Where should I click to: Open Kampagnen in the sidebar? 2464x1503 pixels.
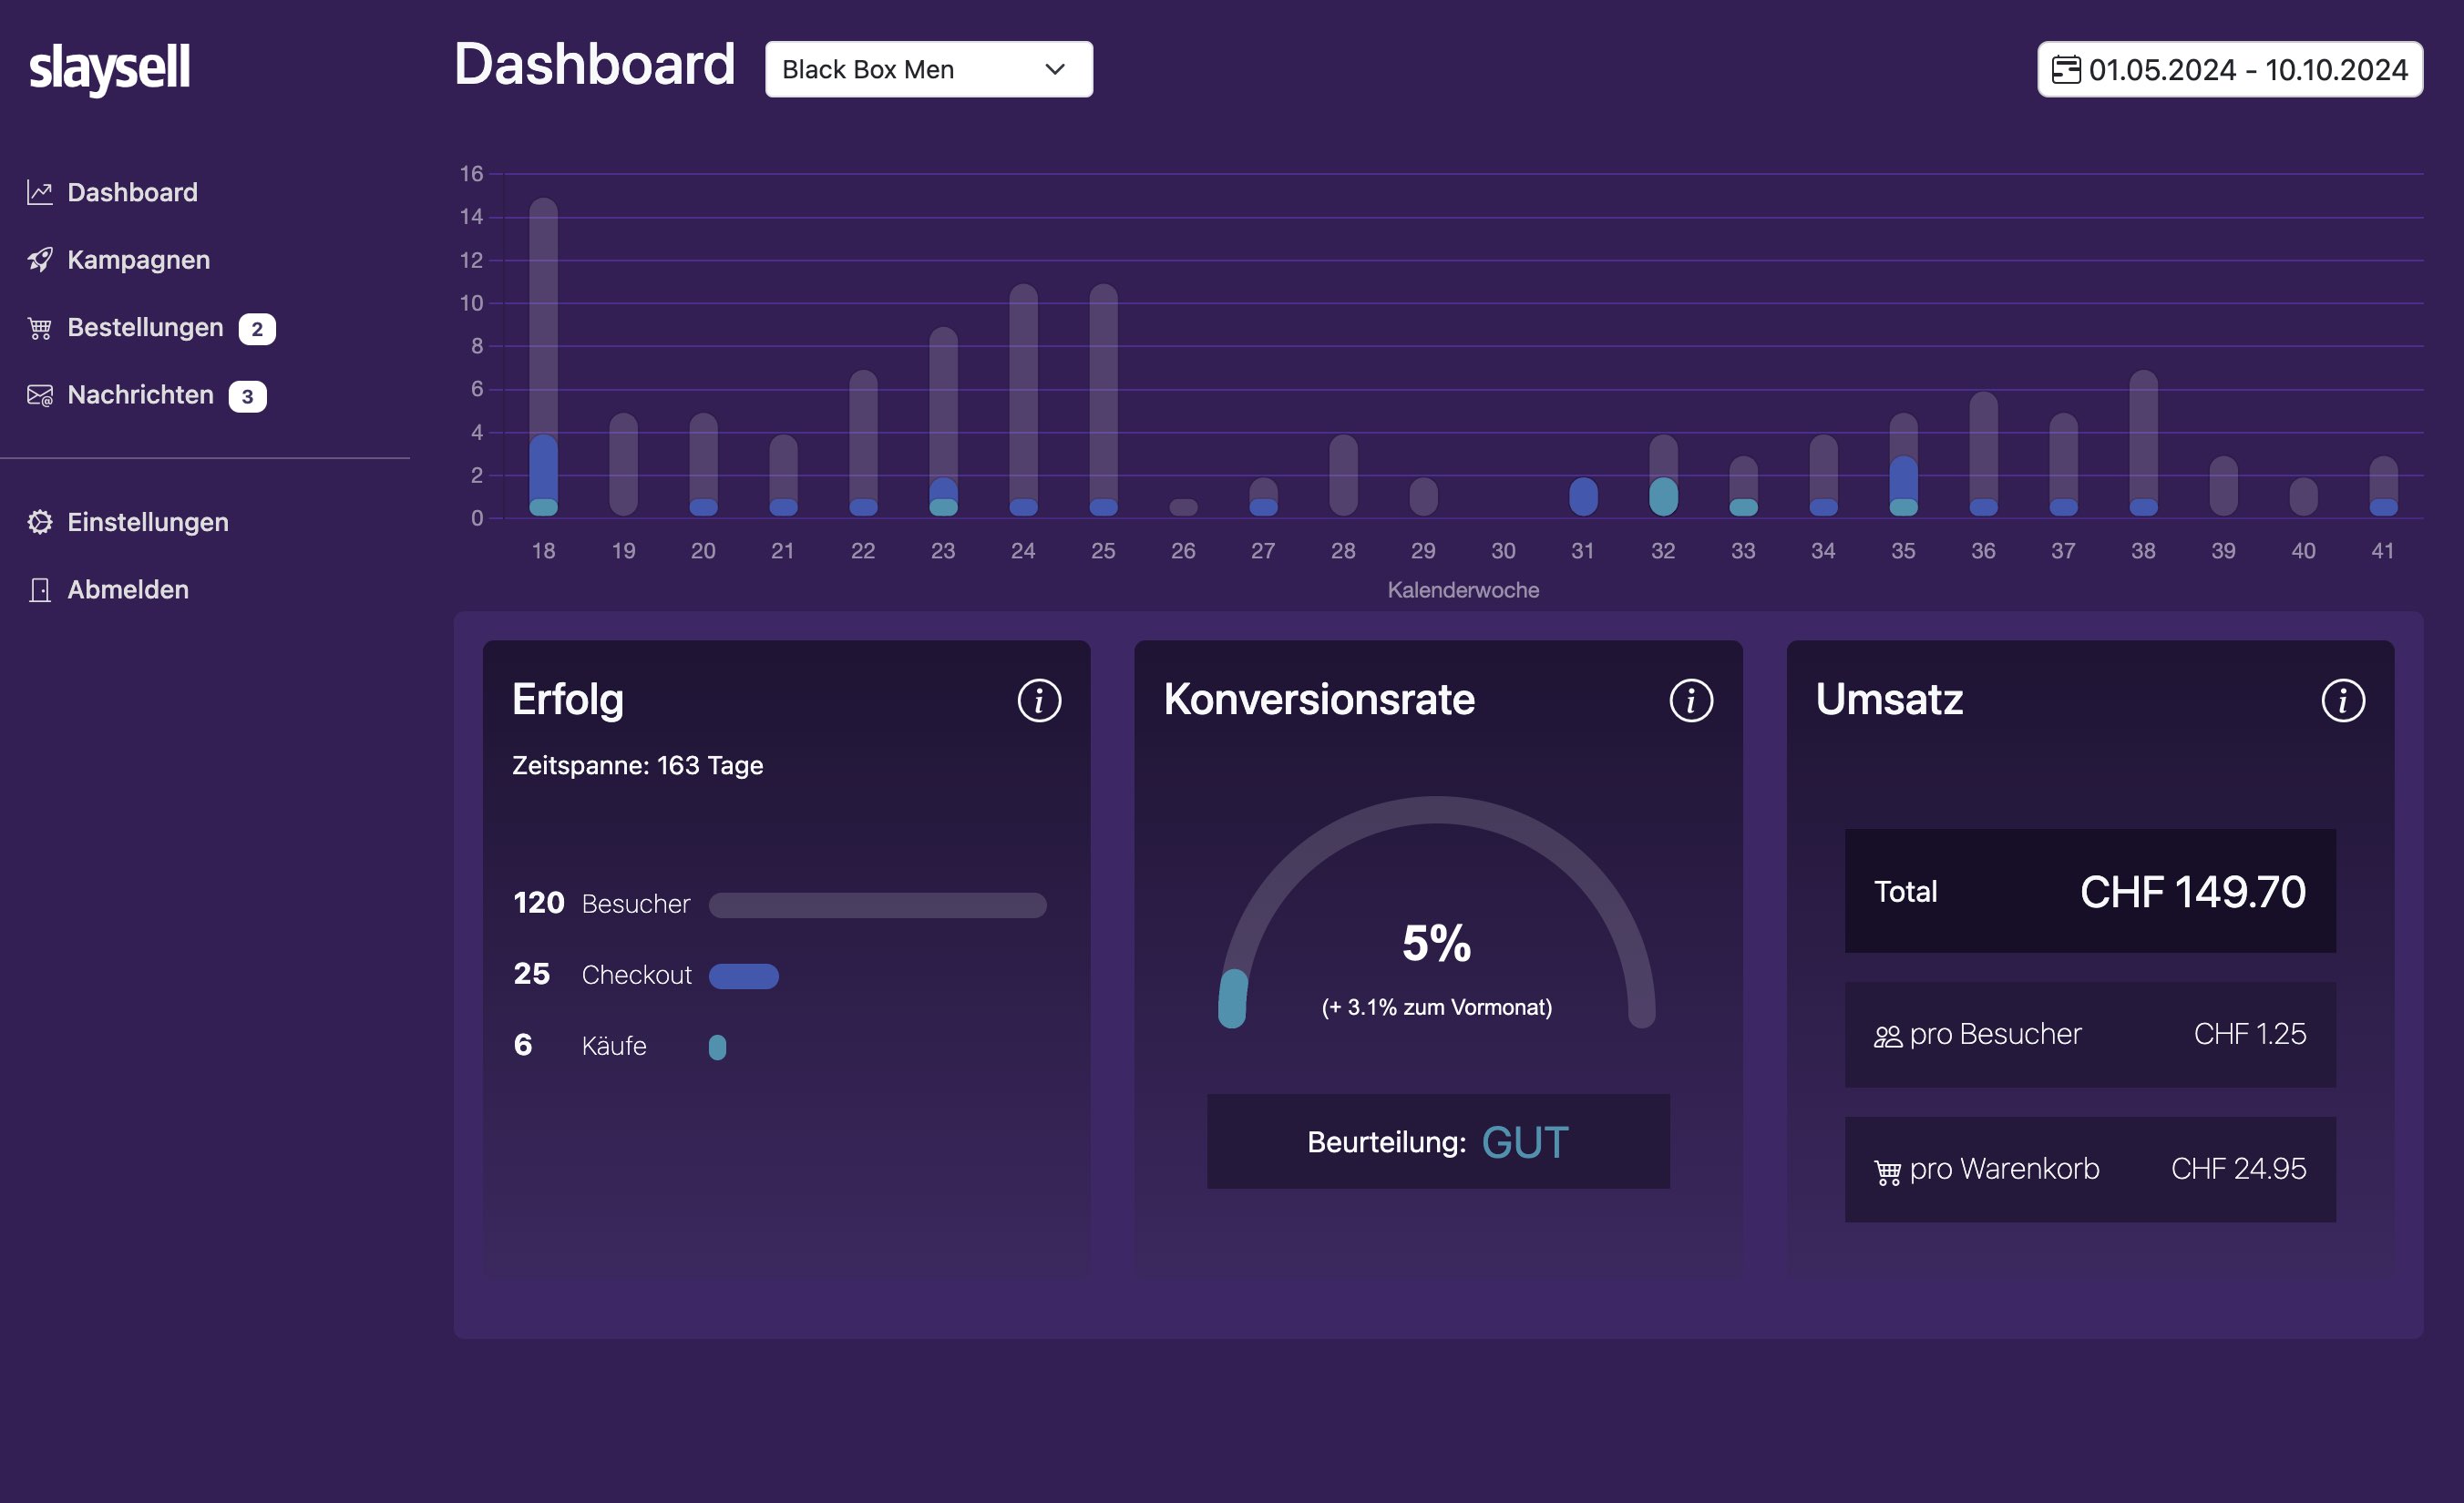point(138,260)
